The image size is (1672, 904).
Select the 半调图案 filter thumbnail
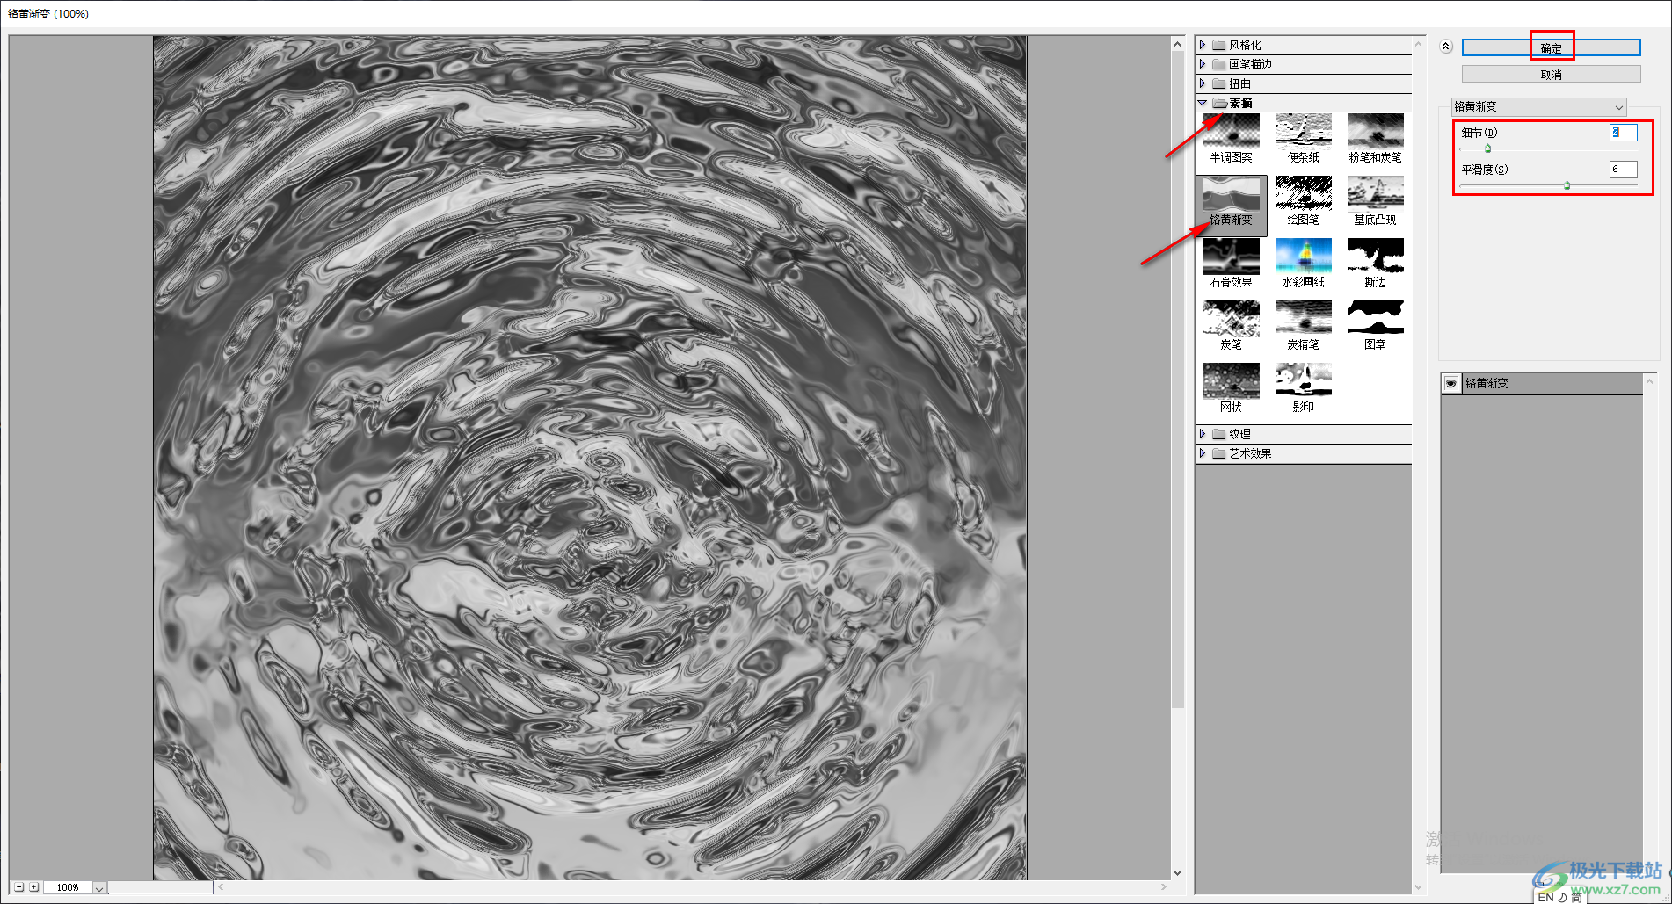tap(1231, 138)
